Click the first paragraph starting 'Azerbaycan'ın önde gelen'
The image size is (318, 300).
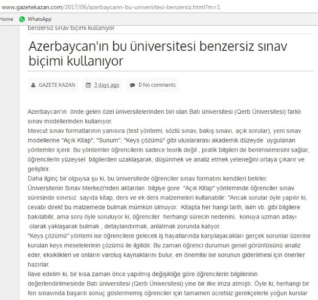(164, 116)
